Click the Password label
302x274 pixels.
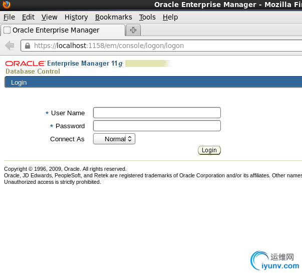click(70, 126)
